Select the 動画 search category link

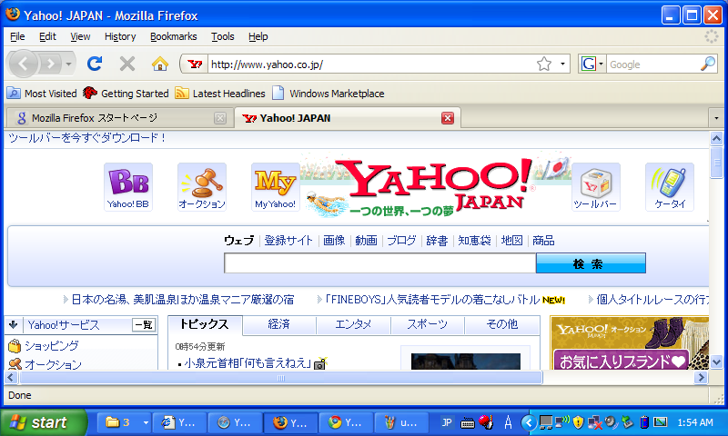[x=367, y=241]
